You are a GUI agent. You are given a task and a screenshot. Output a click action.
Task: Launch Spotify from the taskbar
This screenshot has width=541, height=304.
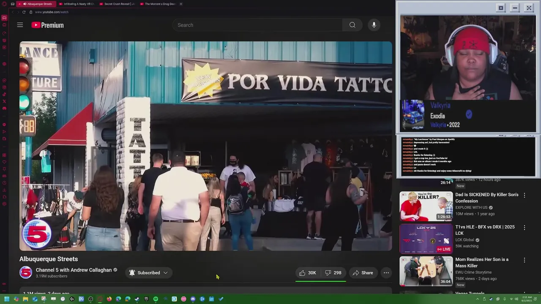tap(156, 299)
